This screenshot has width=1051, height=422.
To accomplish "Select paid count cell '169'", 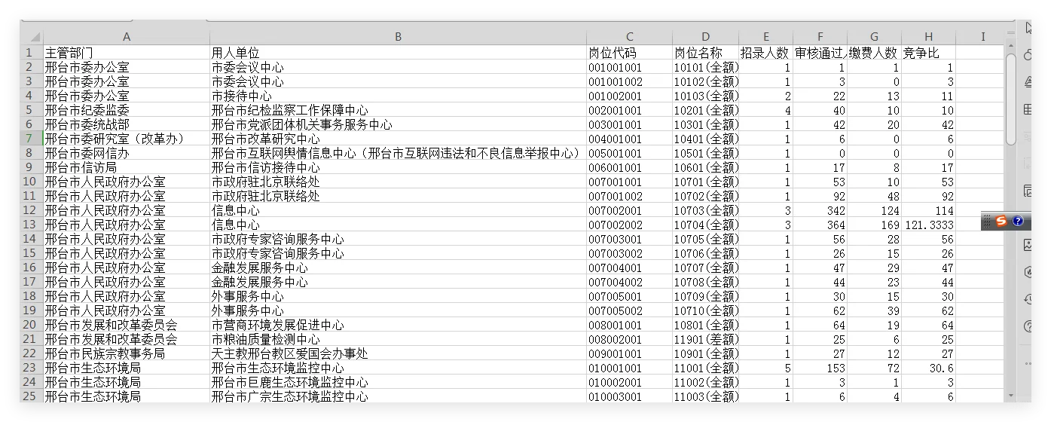I will coord(875,225).
